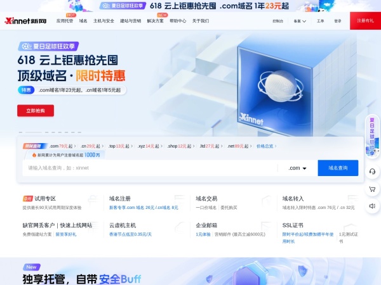Click the 夏日足球狂欢季 badge in hero

coord(48,46)
